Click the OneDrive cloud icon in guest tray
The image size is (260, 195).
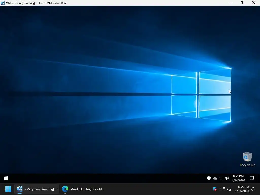point(215,178)
